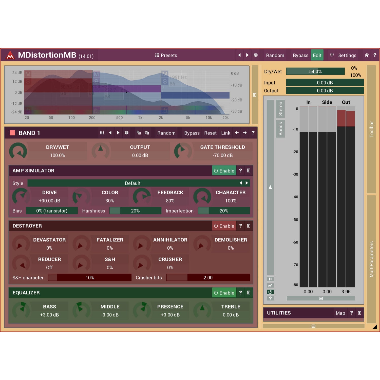The width and height of the screenshot is (380, 380).
Task: Collapse the Amp Simulator panel
Action: pos(249,170)
